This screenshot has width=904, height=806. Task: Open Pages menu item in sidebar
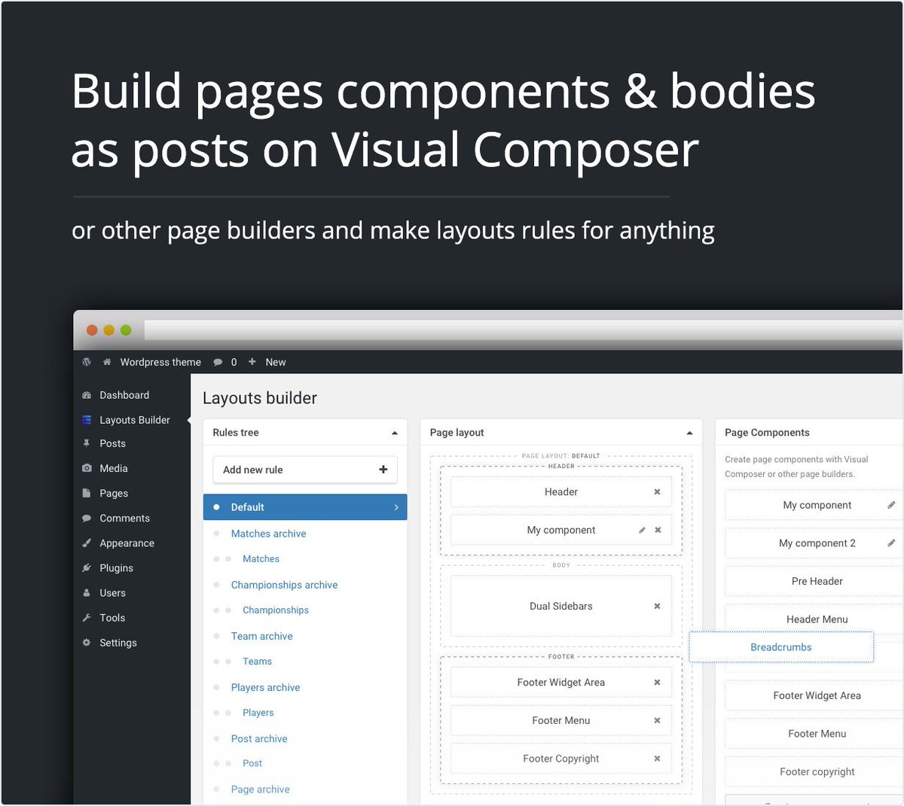pyautogui.click(x=114, y=493)
